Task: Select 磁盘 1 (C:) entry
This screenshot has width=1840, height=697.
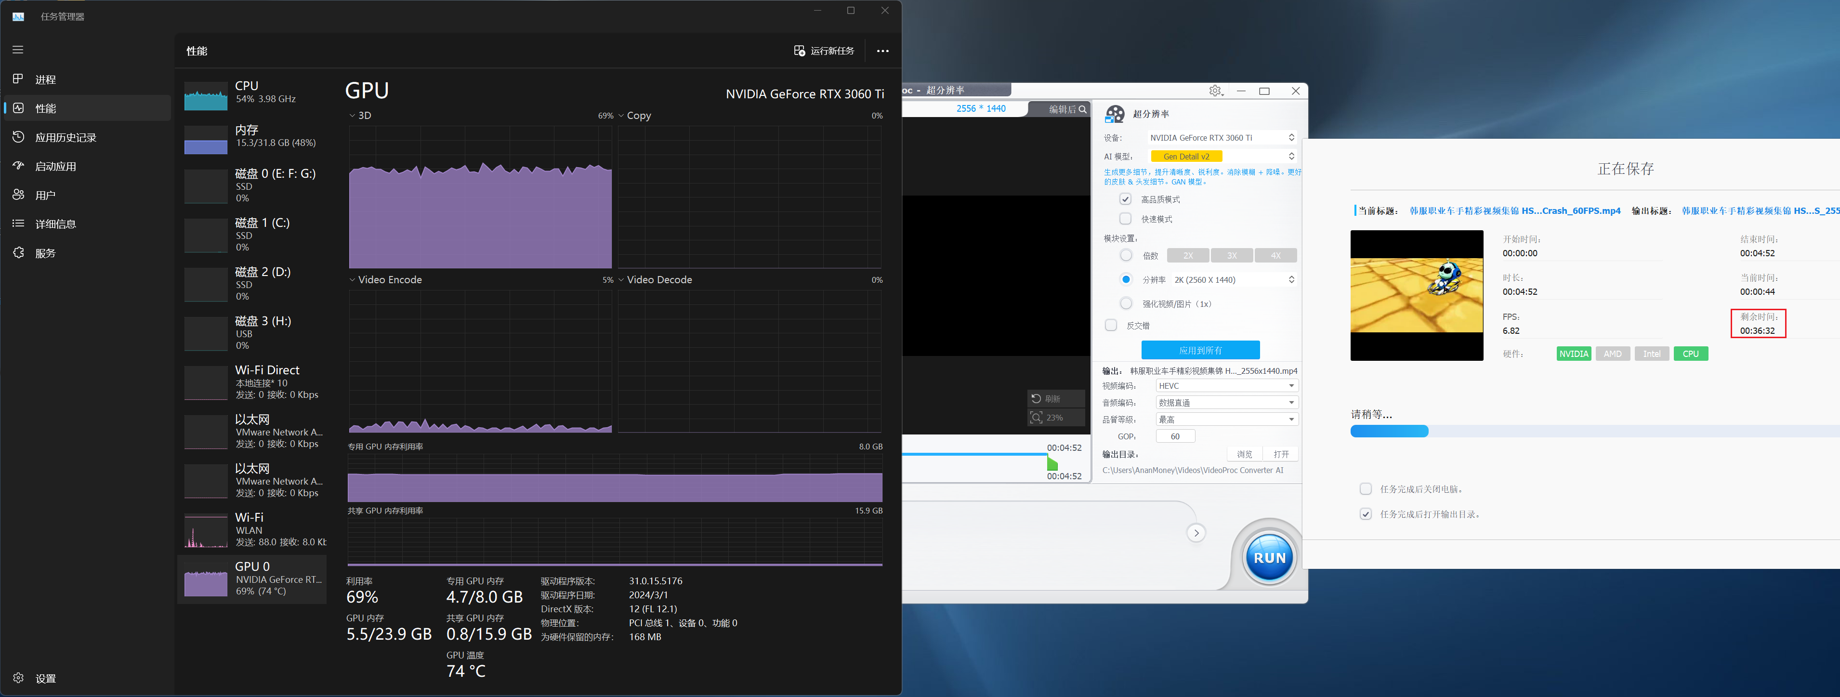Action: click(252, 235)
